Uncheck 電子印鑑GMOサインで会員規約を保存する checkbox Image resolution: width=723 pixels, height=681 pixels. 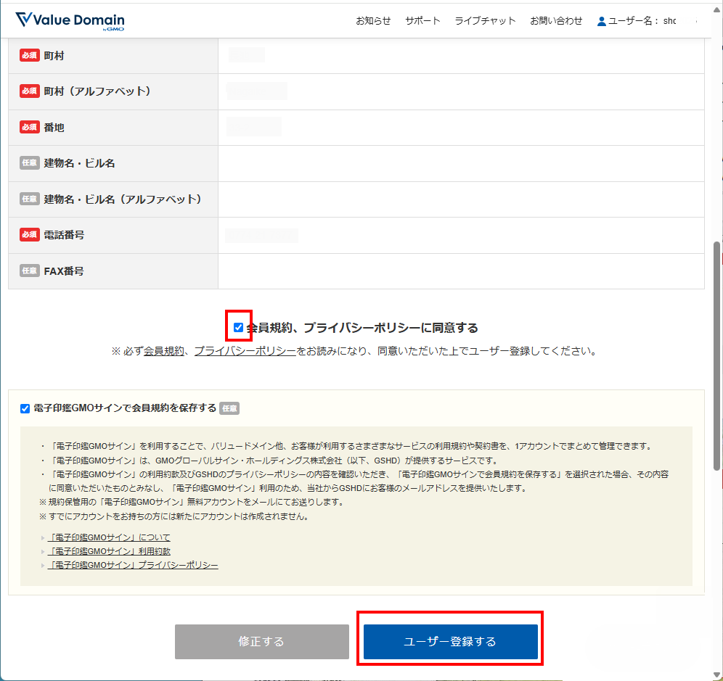[25, 408]
